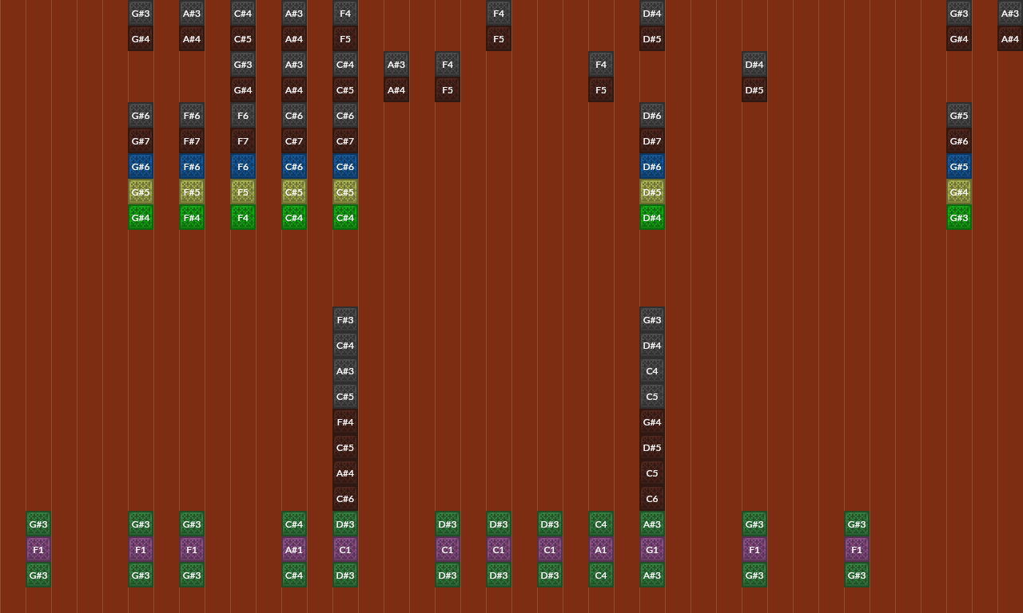Select the olive F#5 note block

(192, 192)
